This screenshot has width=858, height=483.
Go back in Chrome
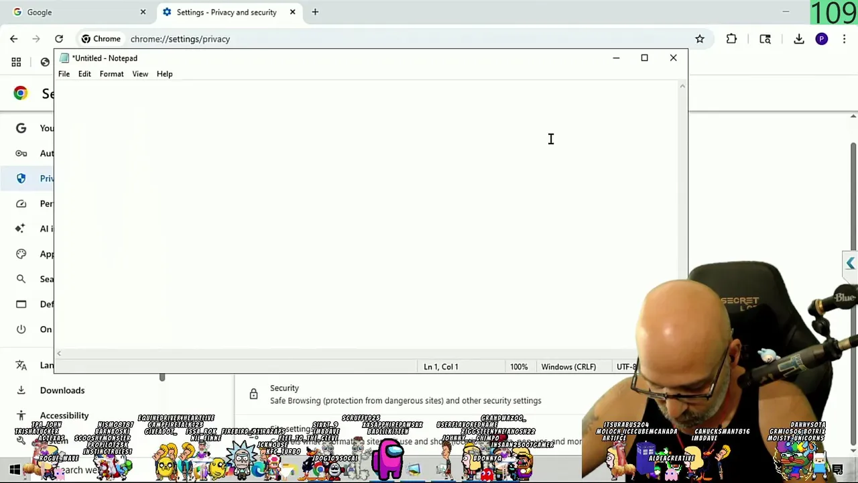(x=14, y=39)
